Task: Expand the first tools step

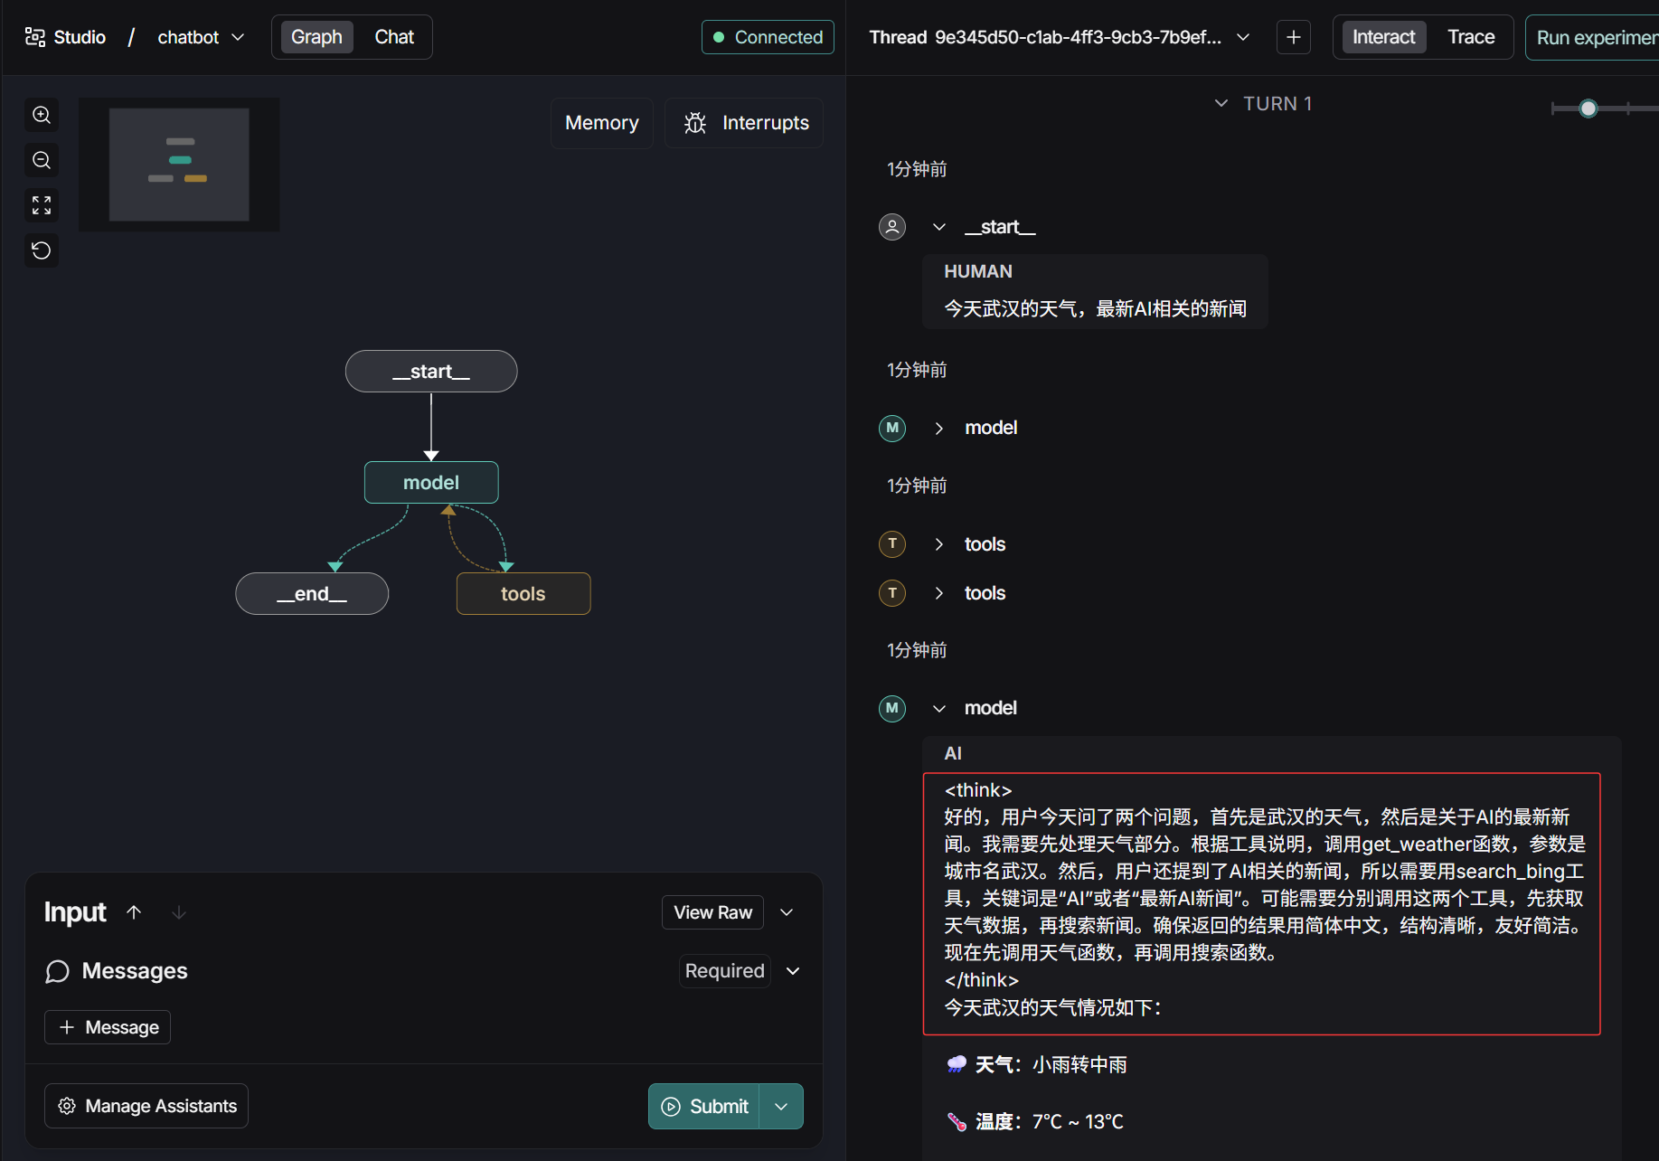Action: [x=939, y=544]
